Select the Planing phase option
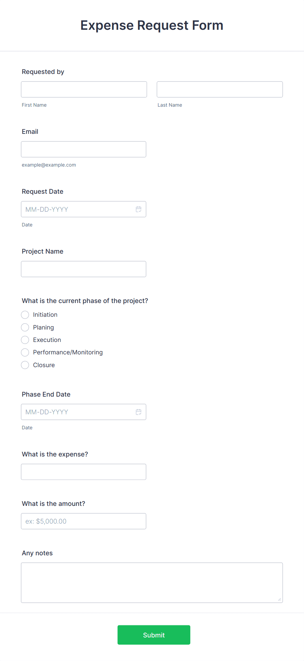Image resolution: width=304 pixels, height=661 pixels. (x=25, y=328)
